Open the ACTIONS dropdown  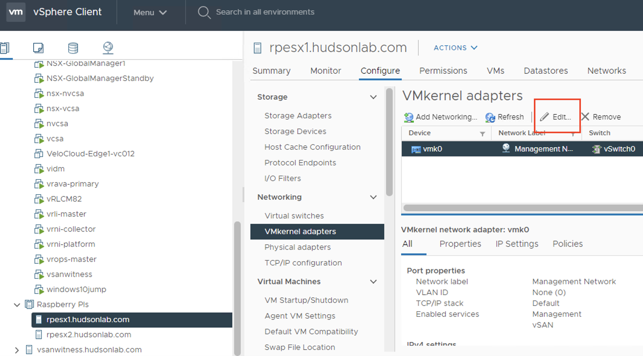coord(455,48)
